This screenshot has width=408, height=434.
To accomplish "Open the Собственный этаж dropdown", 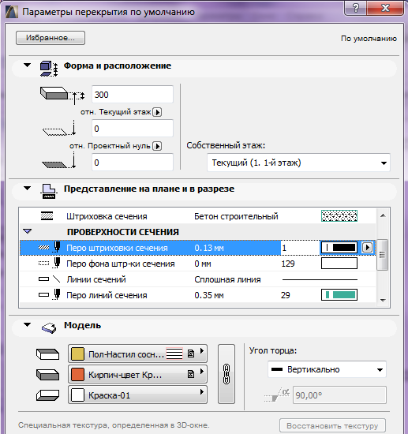I will point(298,163).
